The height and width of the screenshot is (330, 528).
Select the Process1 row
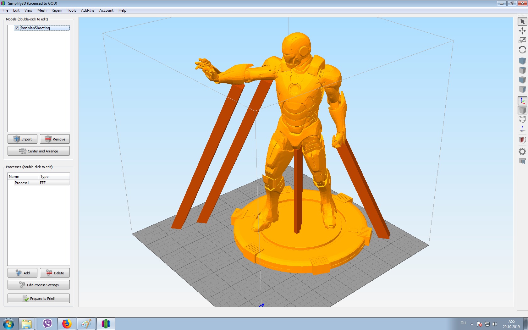click(x=39, y=183)
